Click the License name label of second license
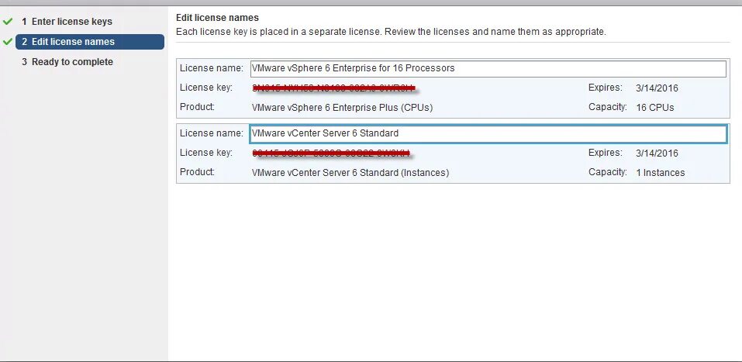The image size is (742, 362). click(211, 133)
